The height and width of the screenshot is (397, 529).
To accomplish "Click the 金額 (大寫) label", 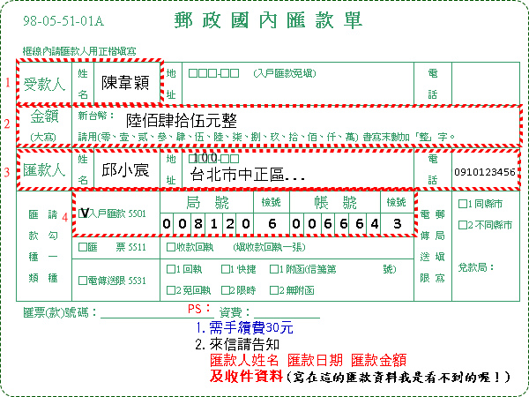I will (x=44, y=126).
